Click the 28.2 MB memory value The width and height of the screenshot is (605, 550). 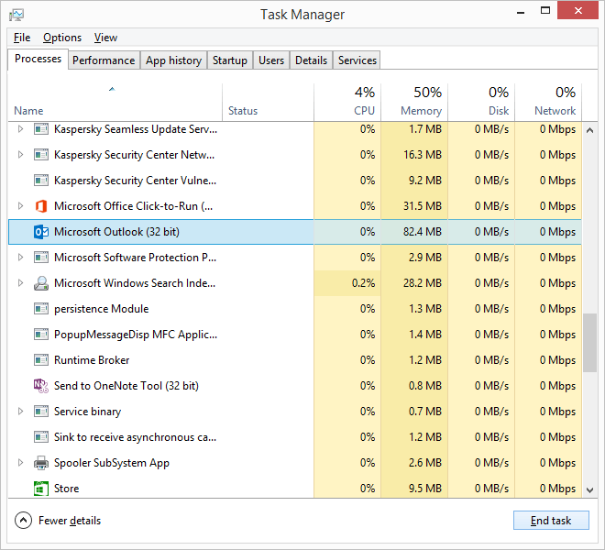(x=423, y=283)
